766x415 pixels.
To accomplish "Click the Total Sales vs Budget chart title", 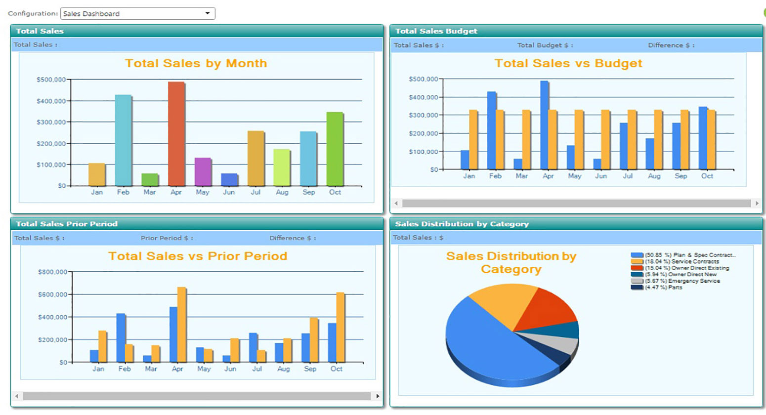I will point(568,63).
